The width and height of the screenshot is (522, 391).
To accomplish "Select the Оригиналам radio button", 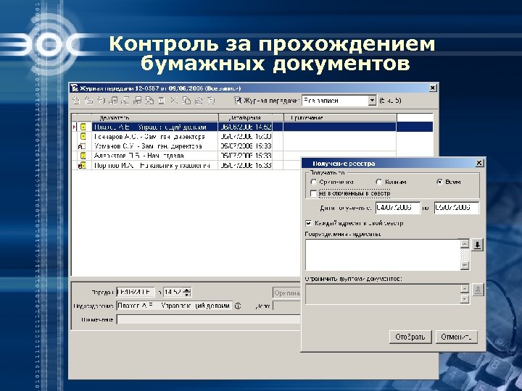I will pos(313,182).
